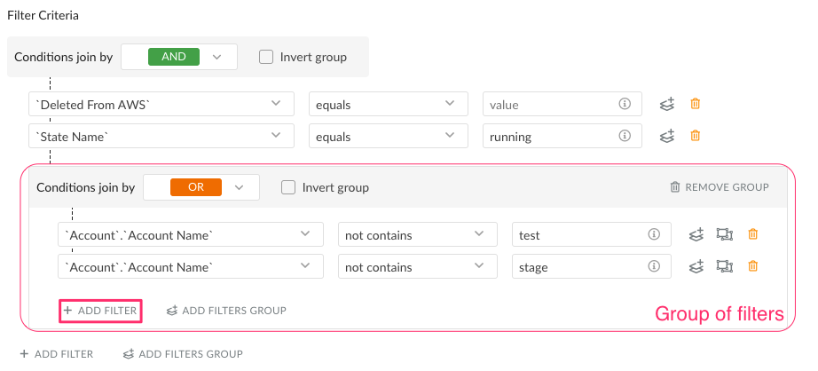Toggle Invert group for the AND group
This screenshot has height=371, width=818.
[x=266, y=57]
